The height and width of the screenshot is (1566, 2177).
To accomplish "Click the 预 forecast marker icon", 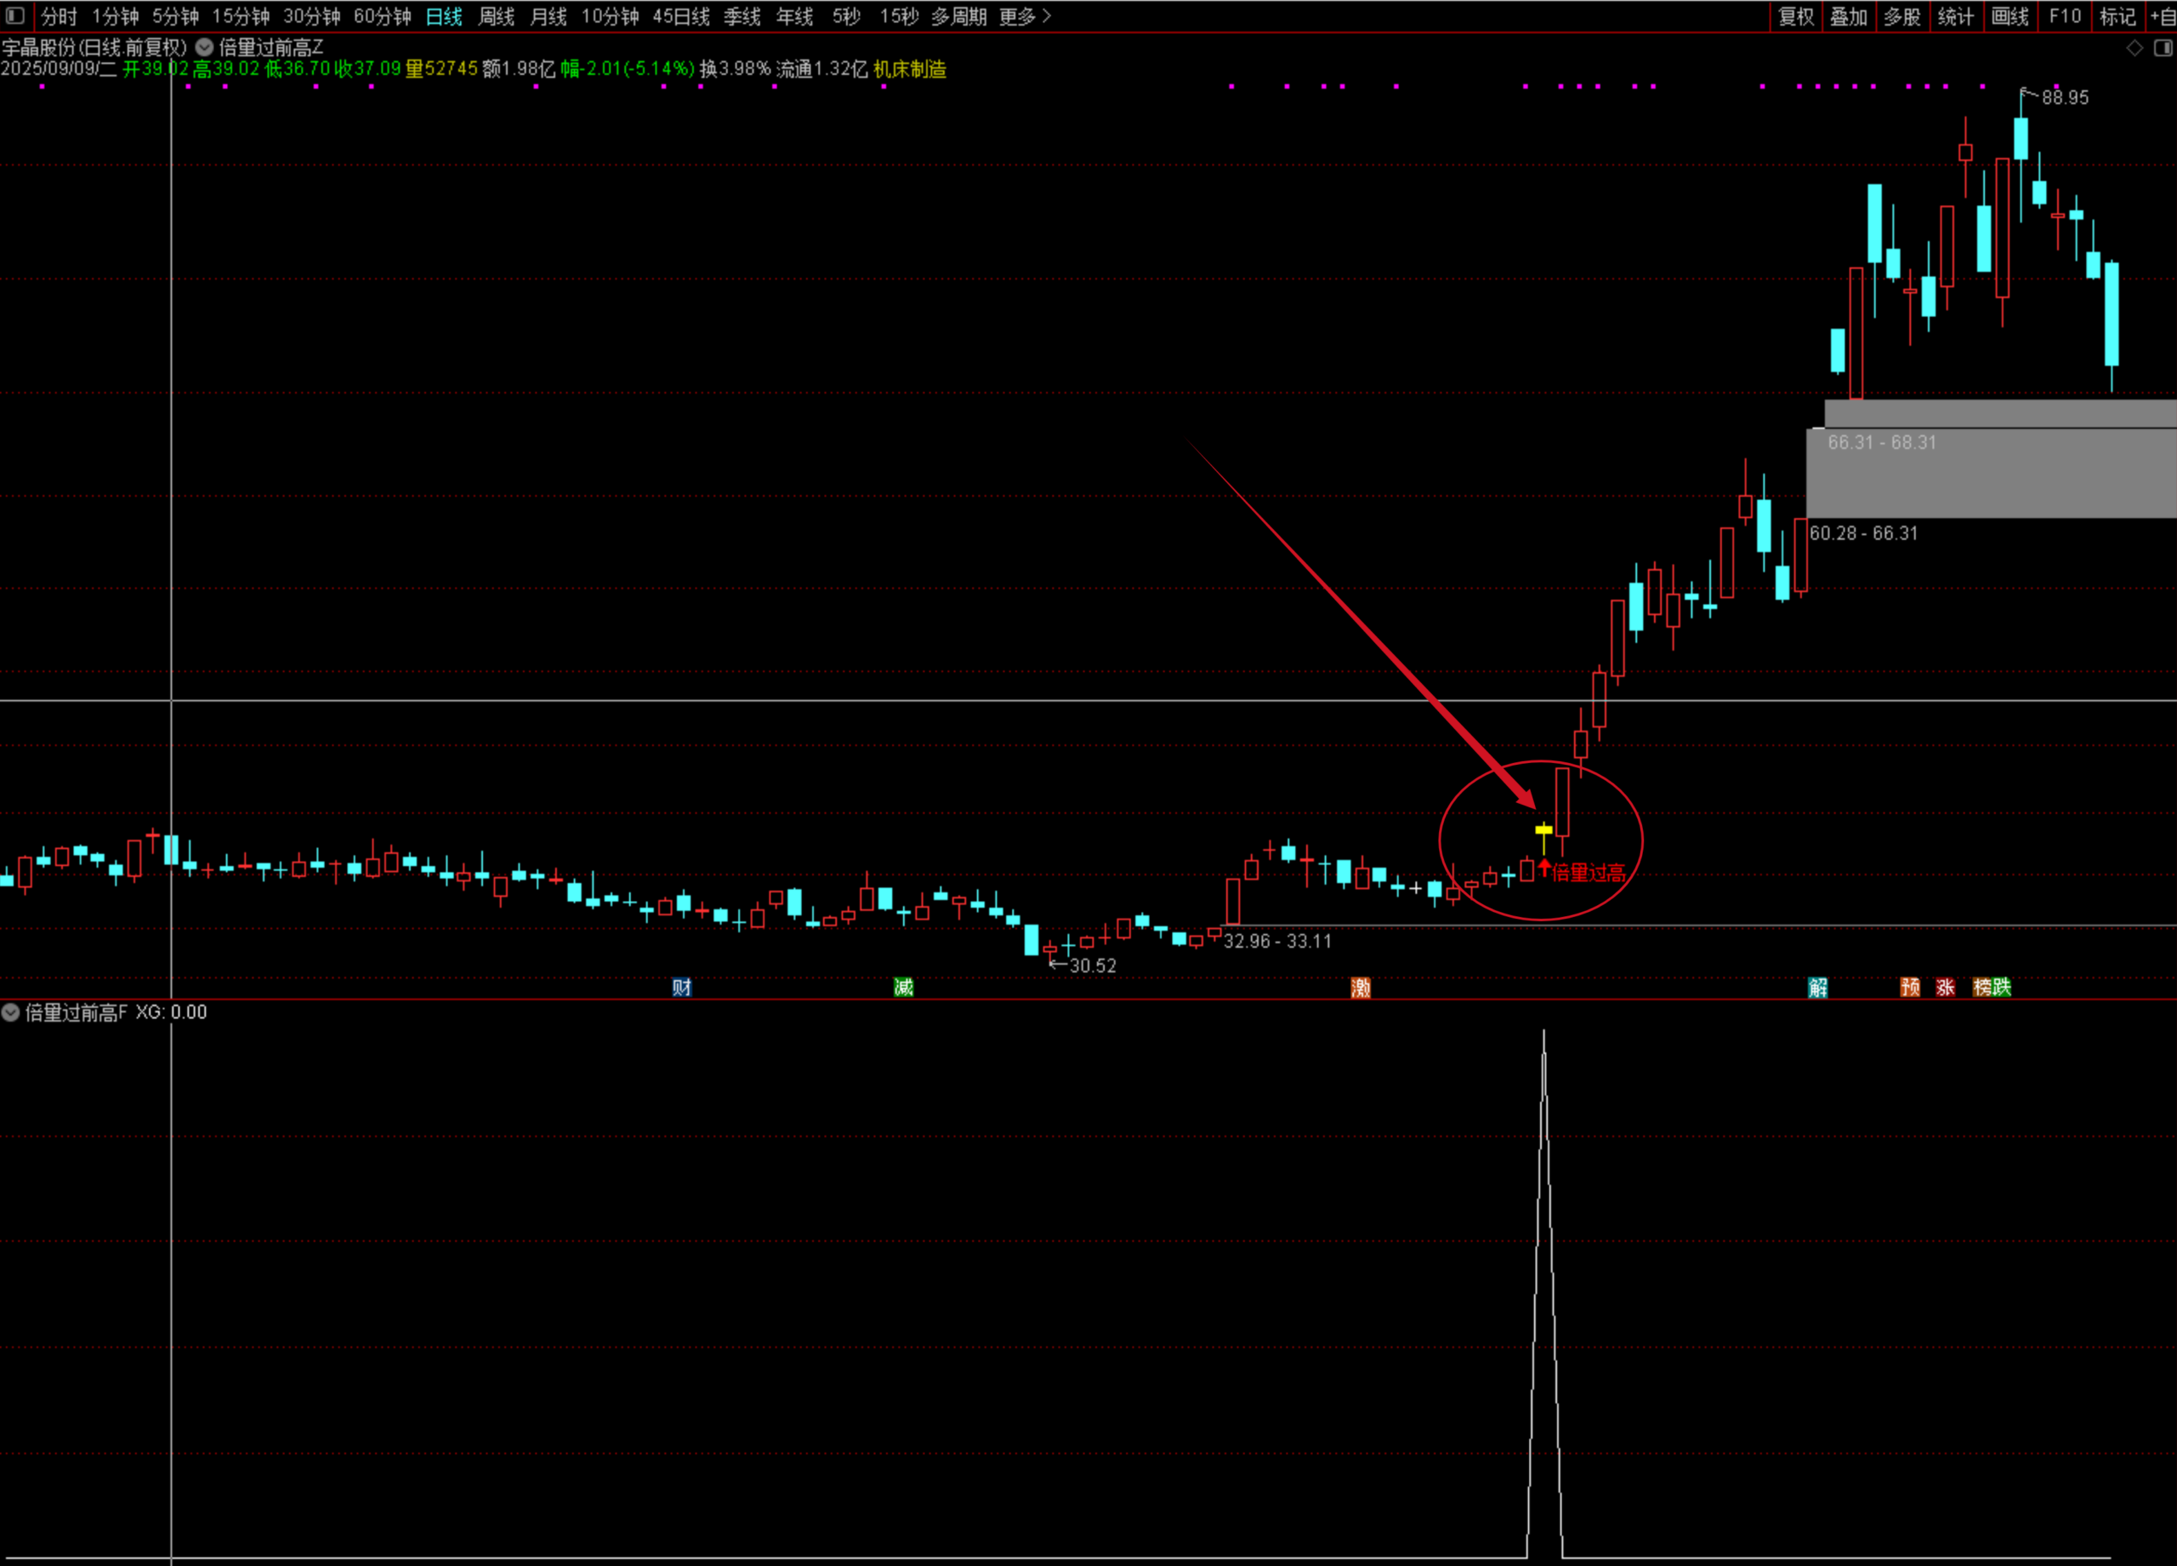I will [1910, 987].
